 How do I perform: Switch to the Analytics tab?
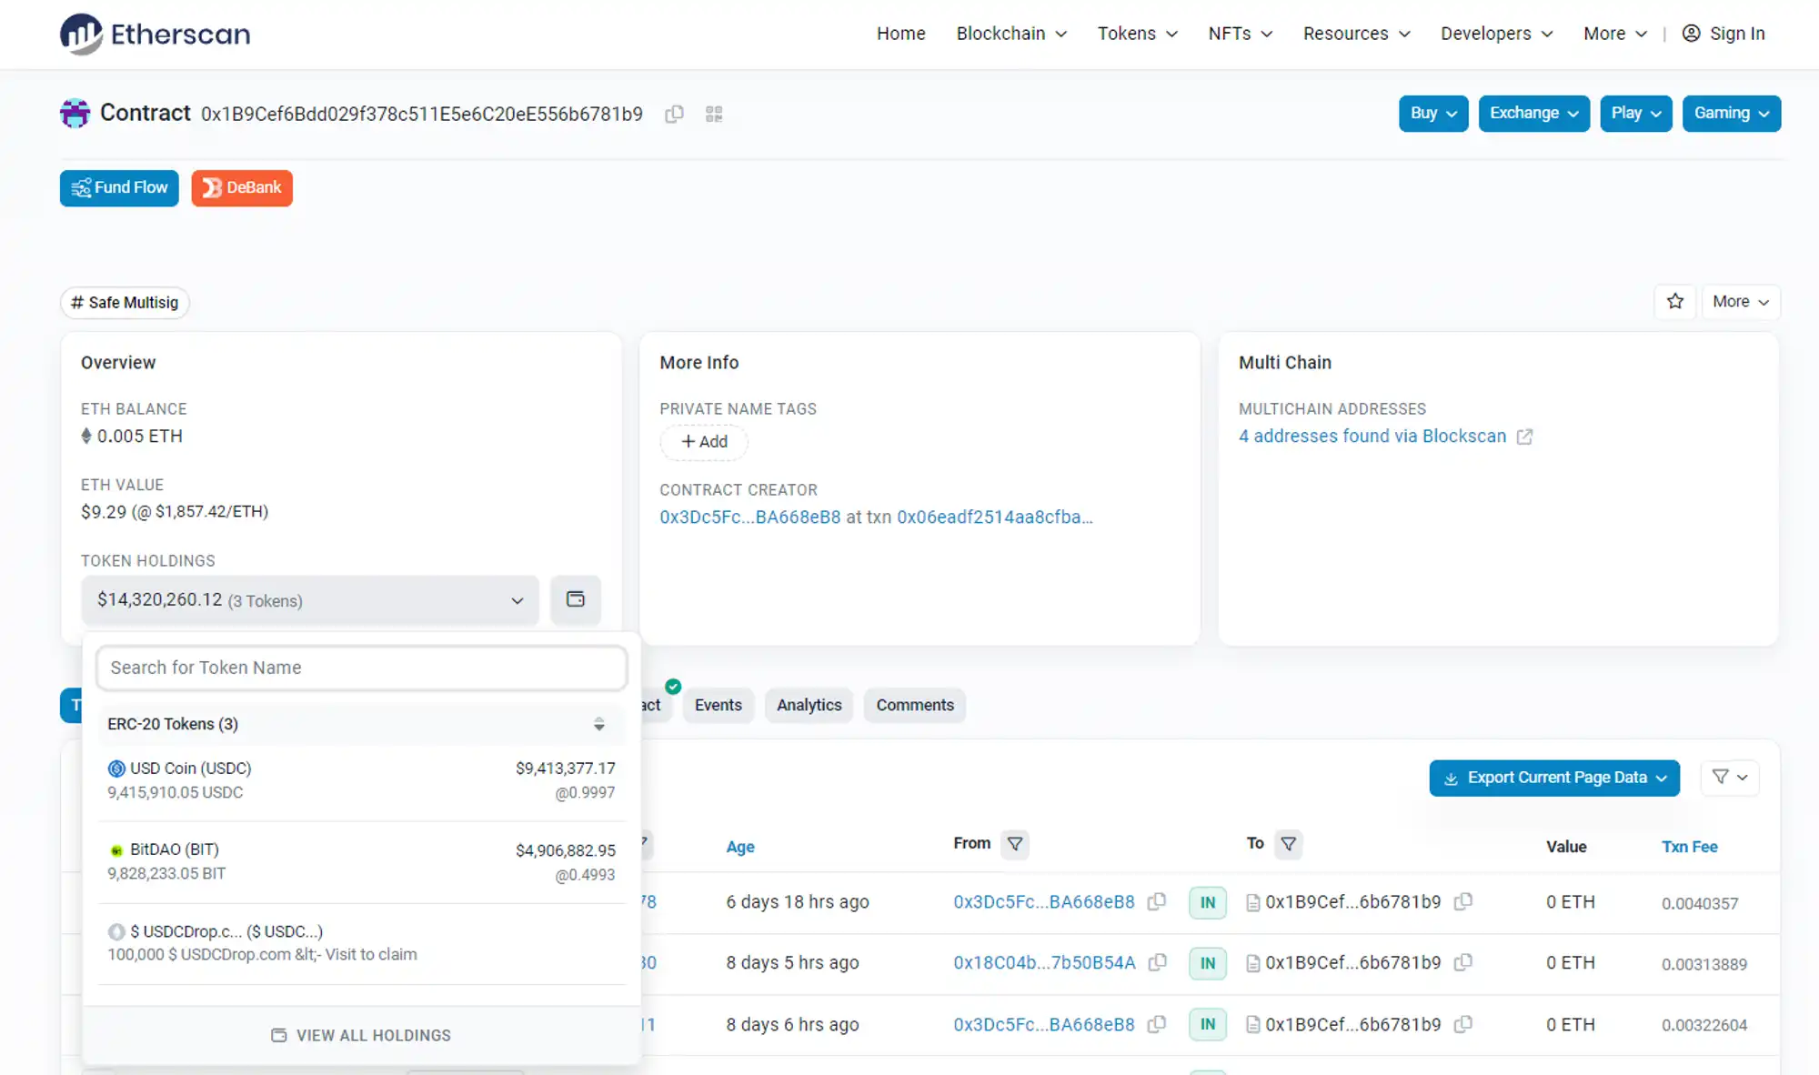809,705
